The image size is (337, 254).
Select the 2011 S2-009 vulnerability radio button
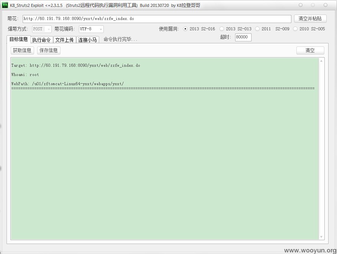257,29
